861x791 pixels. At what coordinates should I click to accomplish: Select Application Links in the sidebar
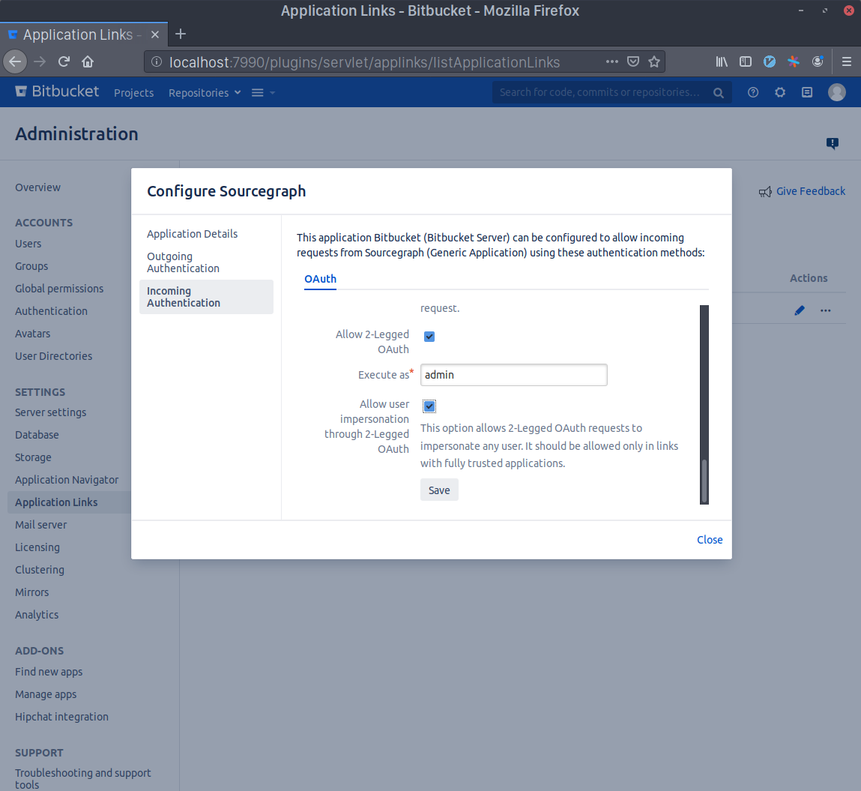(69, 502)
